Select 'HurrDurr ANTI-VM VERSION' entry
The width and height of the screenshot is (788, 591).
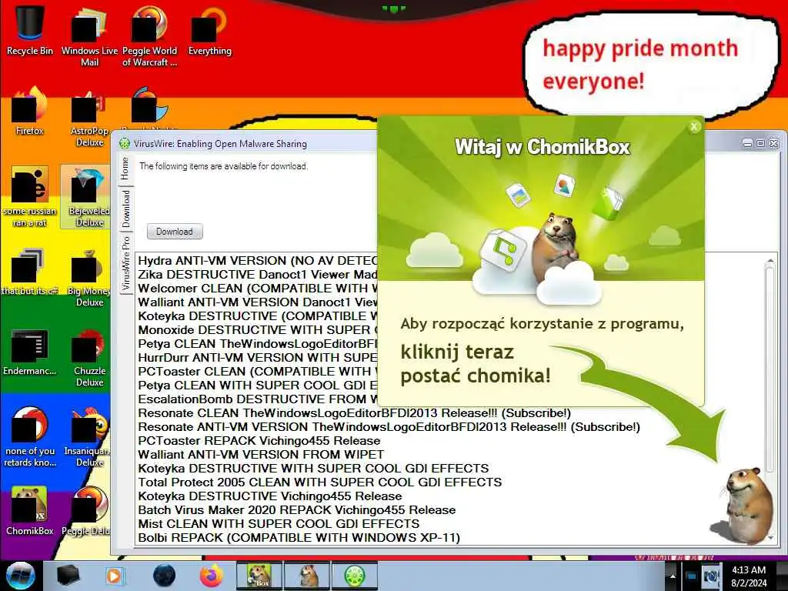257,357
